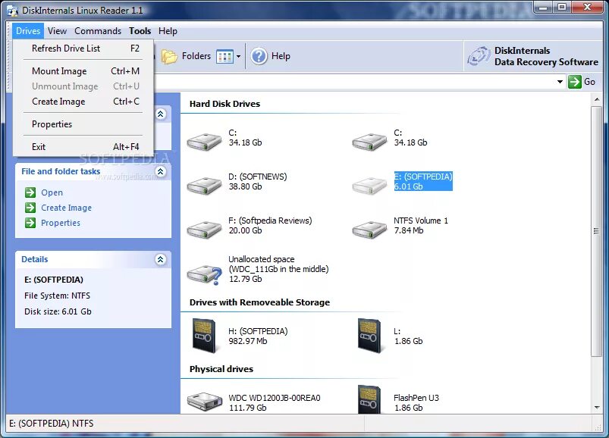This screenshot has height=438, width=609.
Task: Click the Help question mark icon
Action: (x=259, y=56)
